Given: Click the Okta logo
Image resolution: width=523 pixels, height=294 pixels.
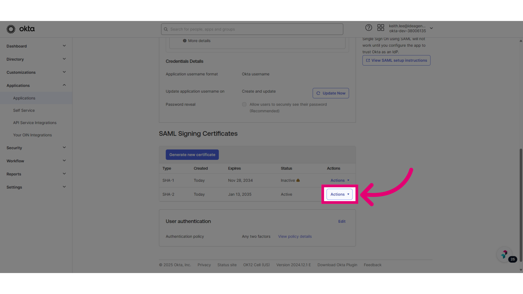Looking at the screenshot, I should pos(21,29).
